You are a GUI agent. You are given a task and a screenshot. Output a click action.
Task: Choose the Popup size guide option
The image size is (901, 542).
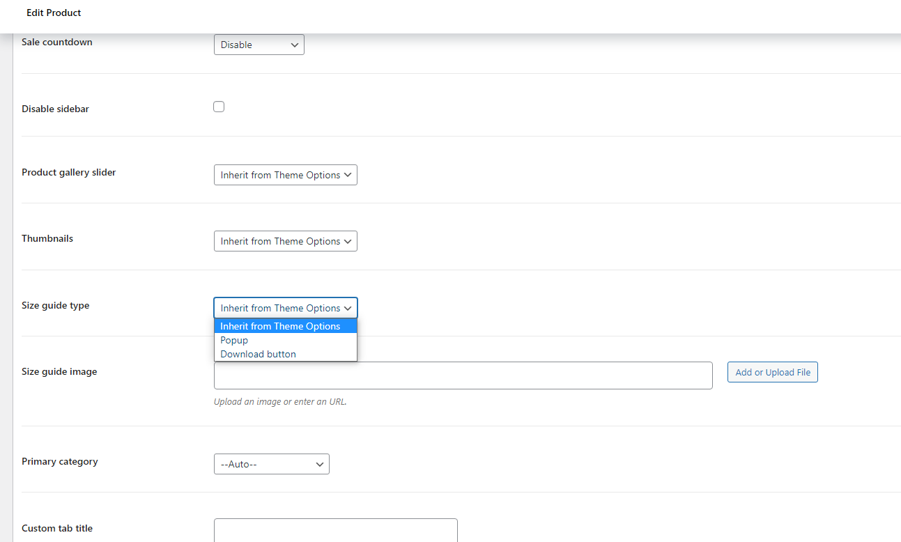click(x=234, y=340)
